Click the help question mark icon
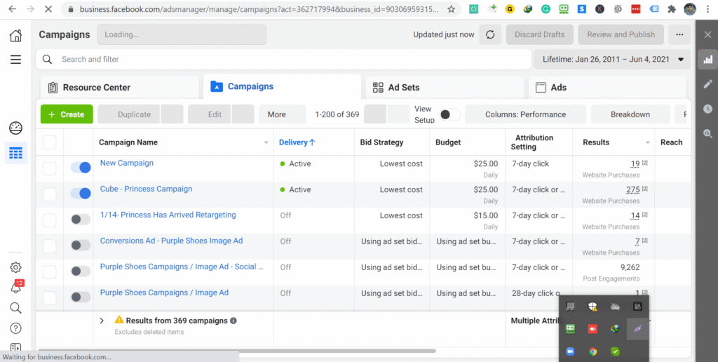 (x=15, y=328)
